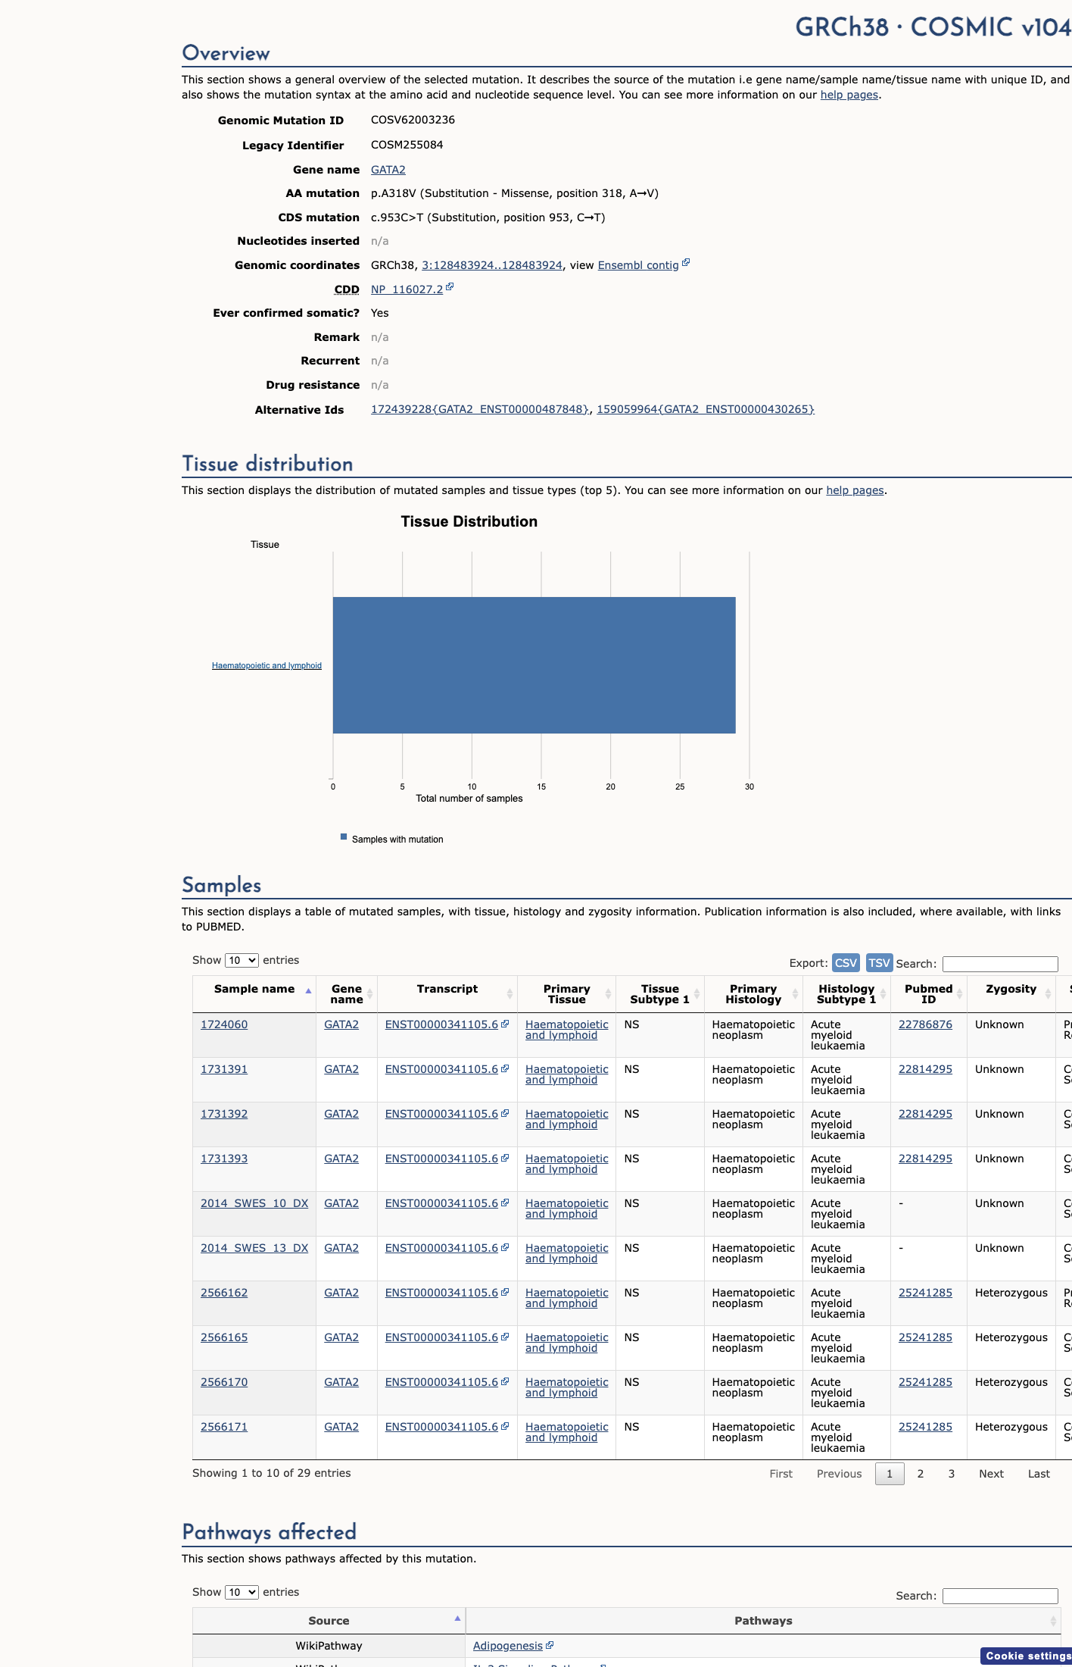This screenshot has width=1072, height=1667.
Task: Click the sort arrows on Tissue Subtype 1 column
Action: coord(696,994)
